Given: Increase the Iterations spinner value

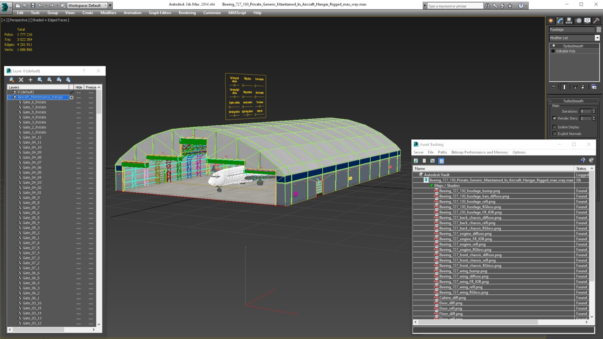Looking at the screenshot, I should [594, 110].
